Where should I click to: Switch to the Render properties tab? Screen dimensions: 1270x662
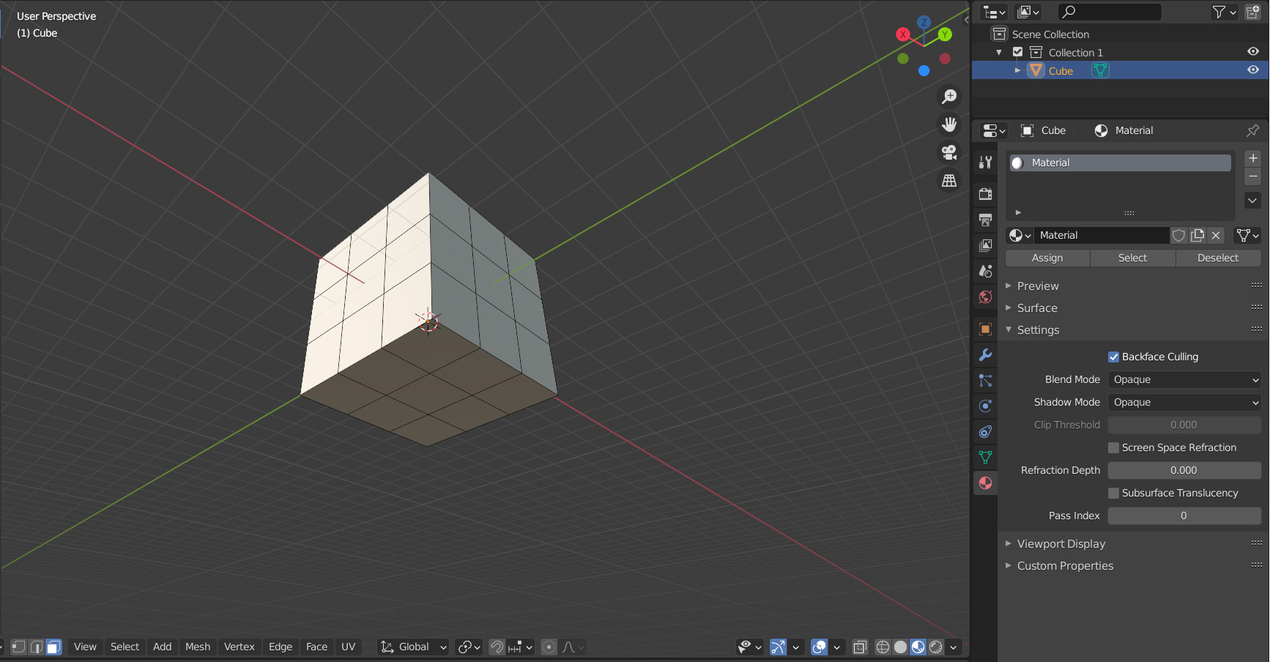pos(985,193)
